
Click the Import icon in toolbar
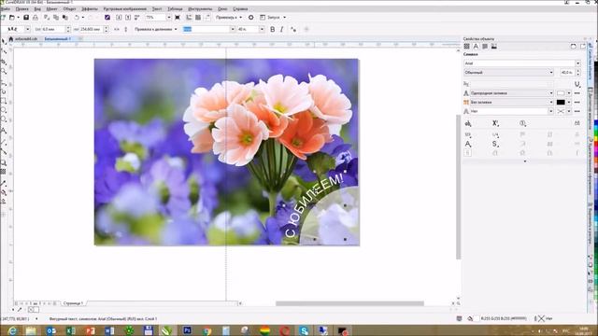tap(119, 18)
